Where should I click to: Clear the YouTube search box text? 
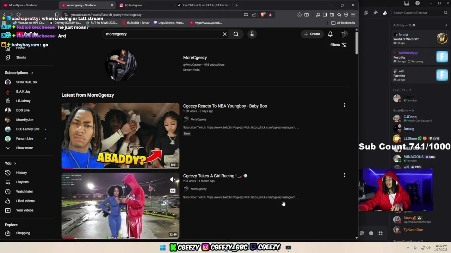pos(224,34)
